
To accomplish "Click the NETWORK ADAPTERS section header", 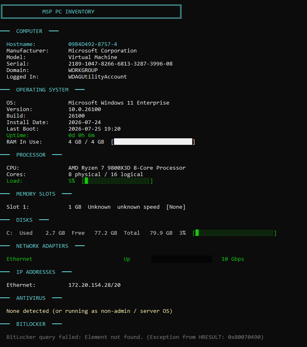I will pyautogui.click(x=42, y=246).
